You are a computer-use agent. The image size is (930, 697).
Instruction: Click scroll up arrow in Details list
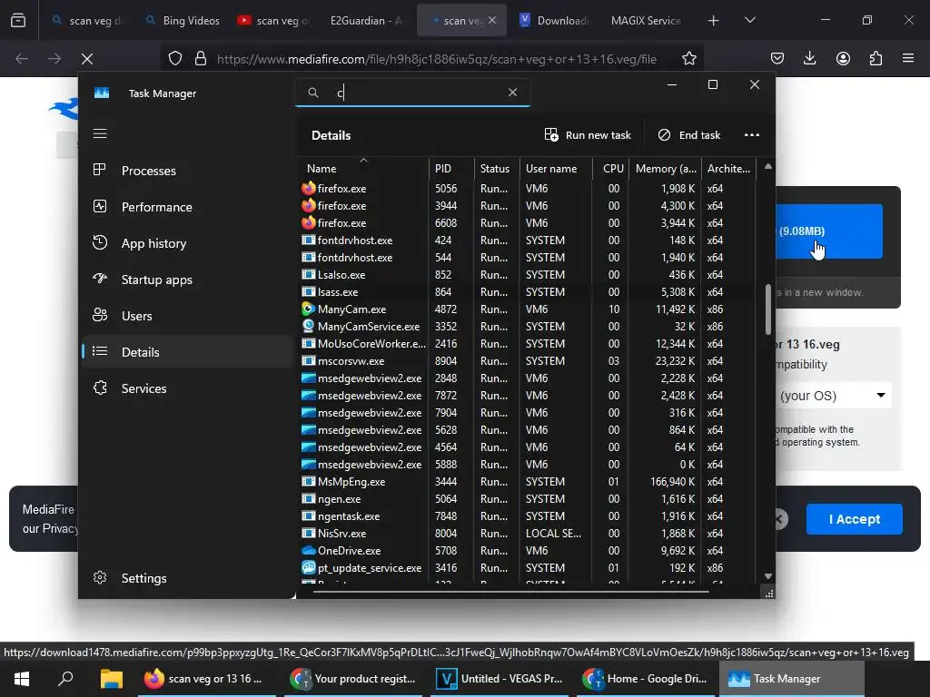768,167
